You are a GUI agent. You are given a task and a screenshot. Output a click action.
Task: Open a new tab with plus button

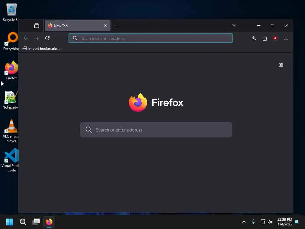pos(117,26)
